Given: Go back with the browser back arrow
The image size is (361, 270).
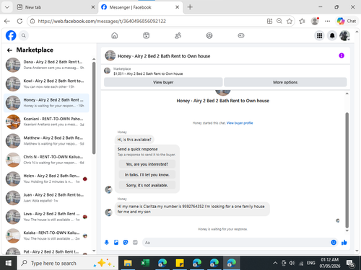Looking at the screenshot, I should (x=7, y=21).
